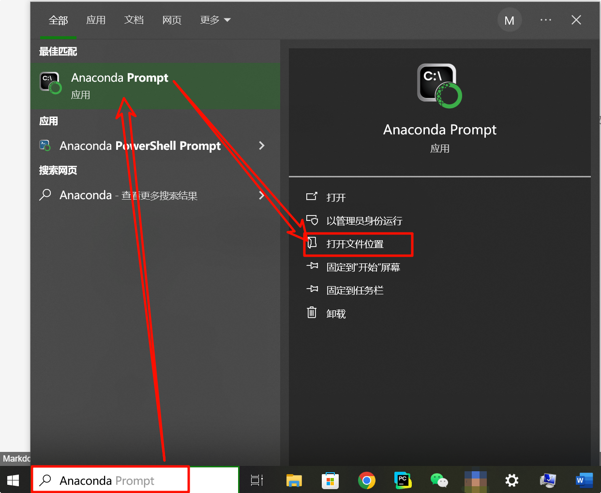Open the three-dots options menu
This screenshot has width=601, height=493.
click(x=546, y=20)
